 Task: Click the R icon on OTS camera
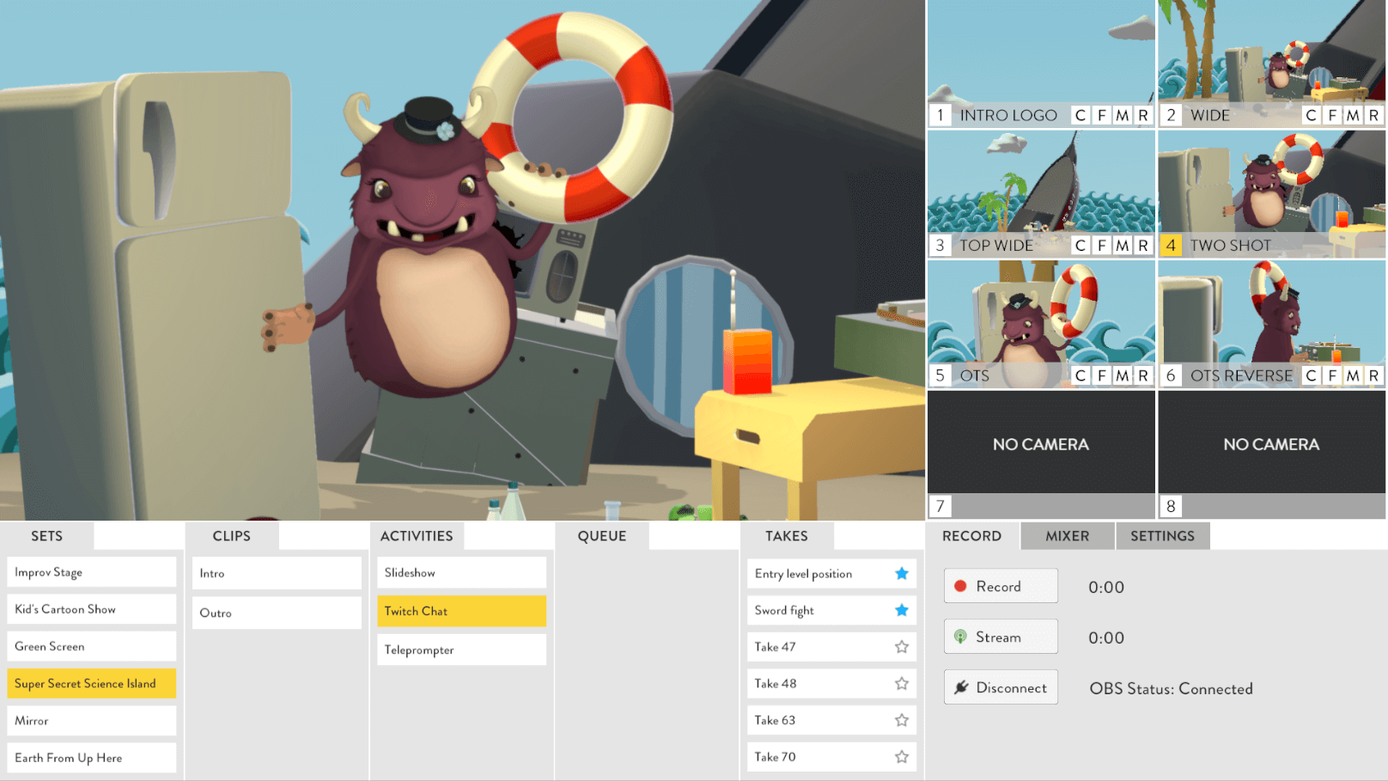[x=1143, y=375]
